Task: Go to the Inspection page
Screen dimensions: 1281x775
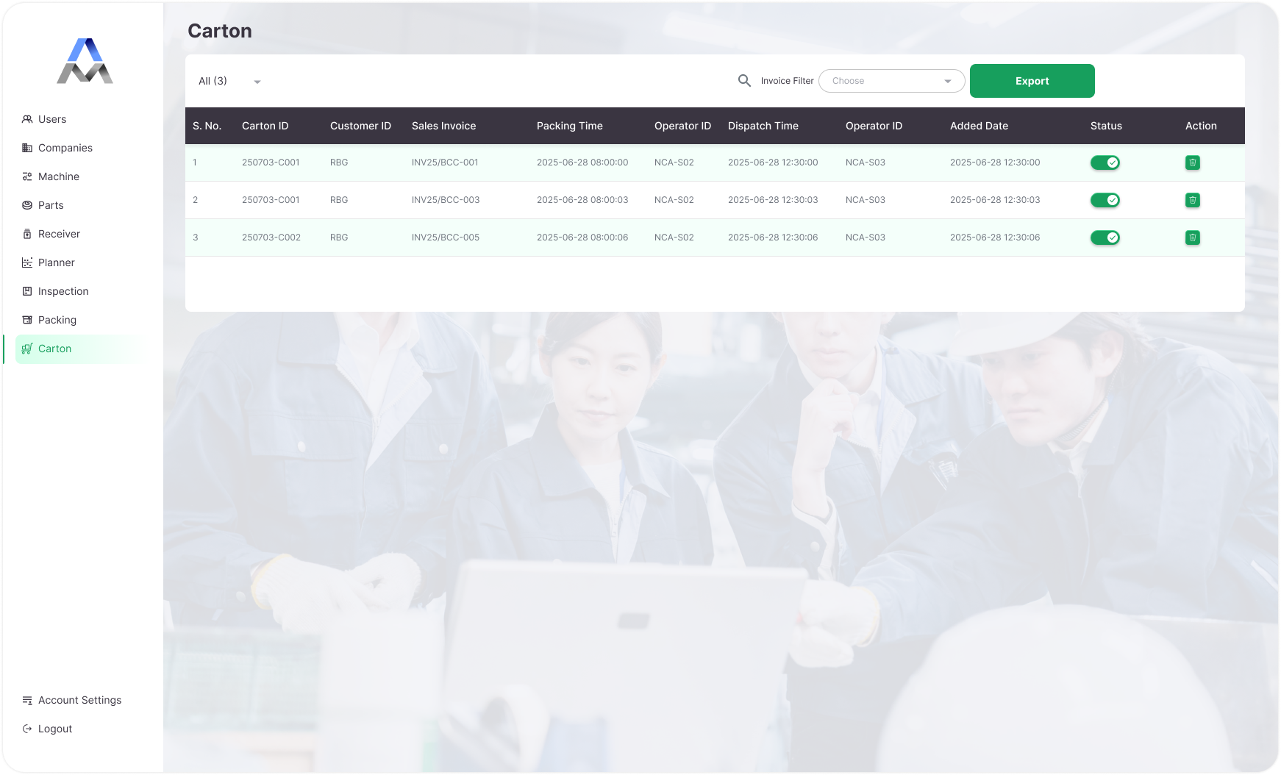Action: 62,291
